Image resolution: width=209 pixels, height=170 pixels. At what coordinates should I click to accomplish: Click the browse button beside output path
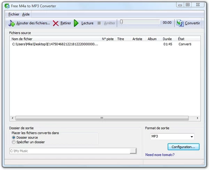[x=133, y=151]
